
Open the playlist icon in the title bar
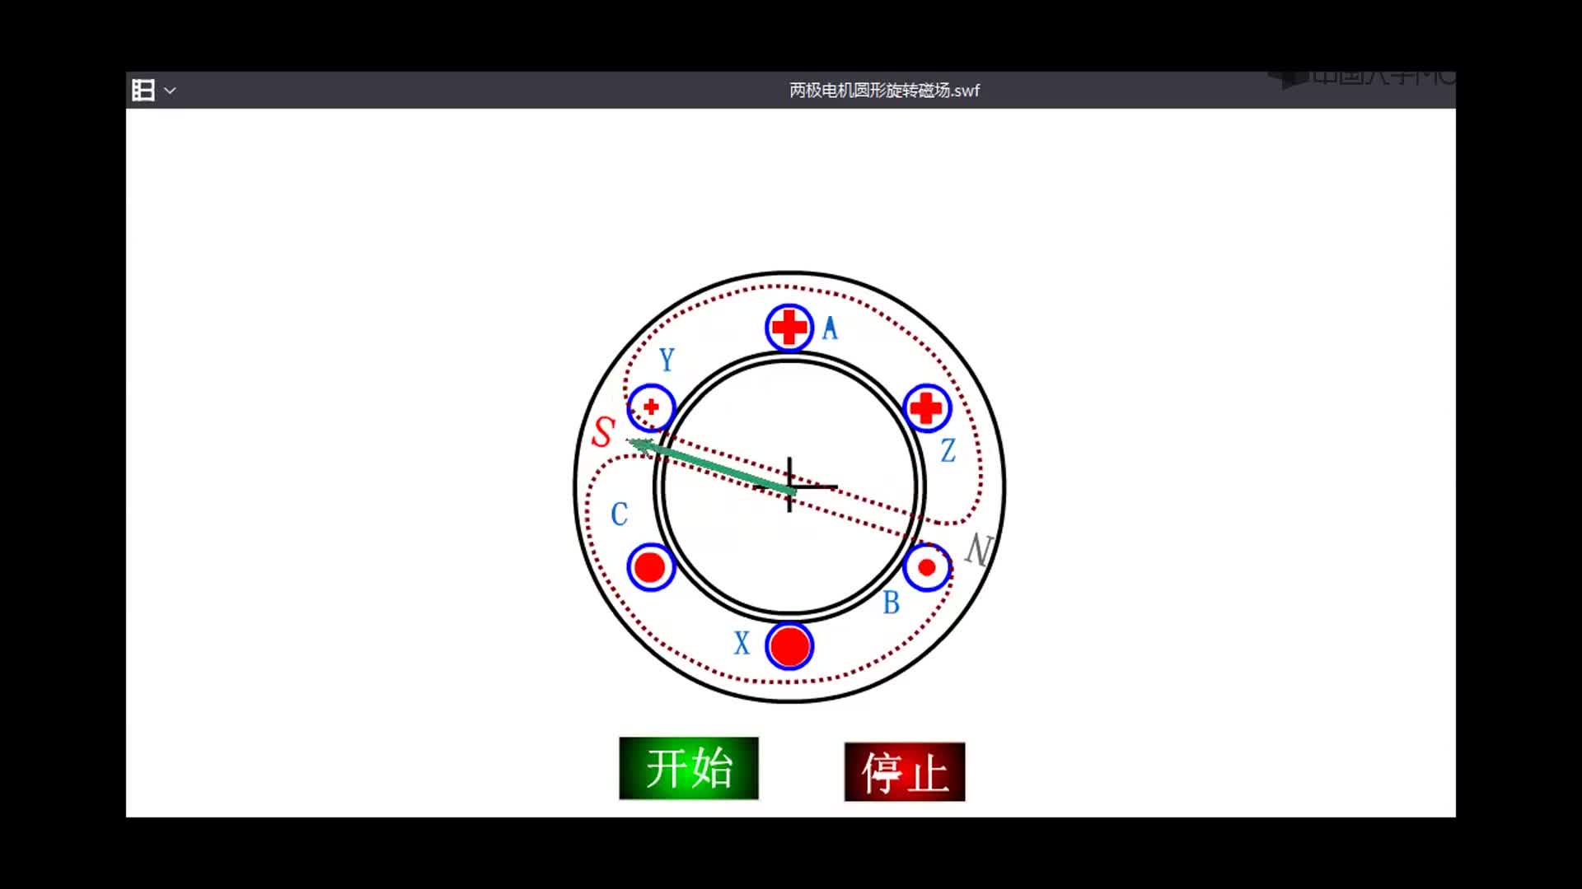click(143, 91)
